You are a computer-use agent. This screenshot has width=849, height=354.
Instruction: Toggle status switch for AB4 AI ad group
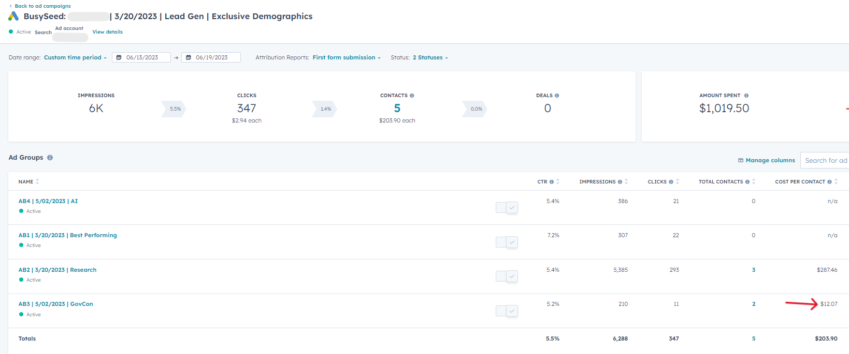(x=507, y=208)
